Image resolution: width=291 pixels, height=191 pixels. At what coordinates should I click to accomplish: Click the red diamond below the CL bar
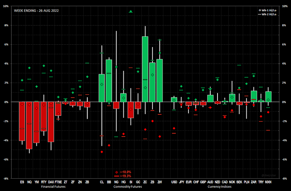pos(101,152)
